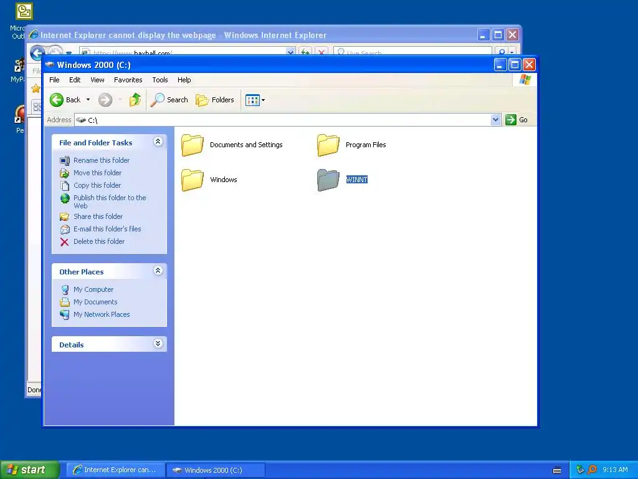Open the Search pane with magnifier

pos(169,100)
